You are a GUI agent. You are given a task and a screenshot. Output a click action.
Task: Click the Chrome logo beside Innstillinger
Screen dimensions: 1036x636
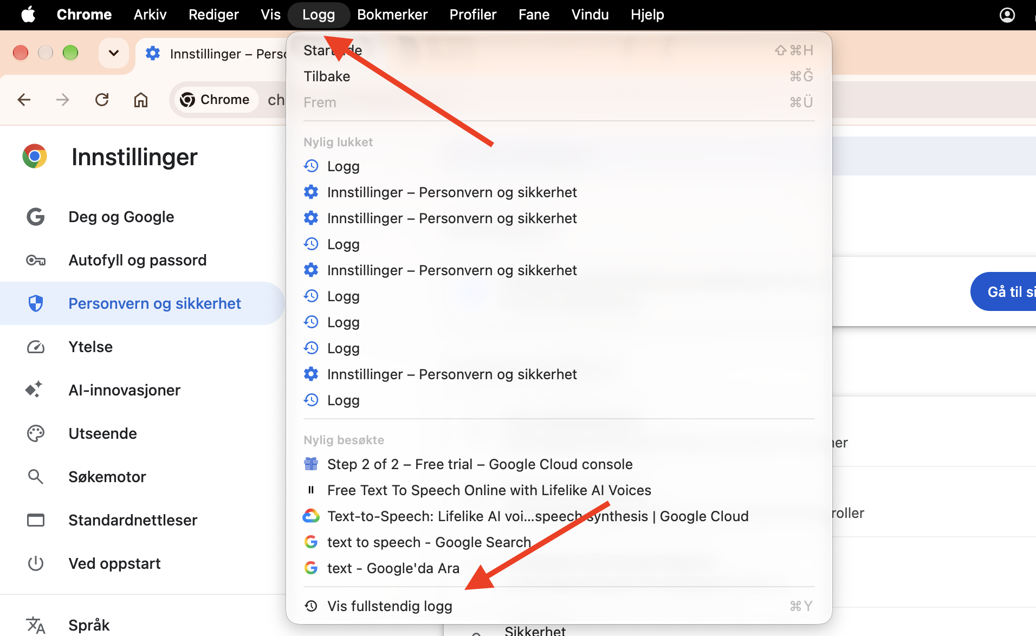pyautogui.click(x=35, y=157)
